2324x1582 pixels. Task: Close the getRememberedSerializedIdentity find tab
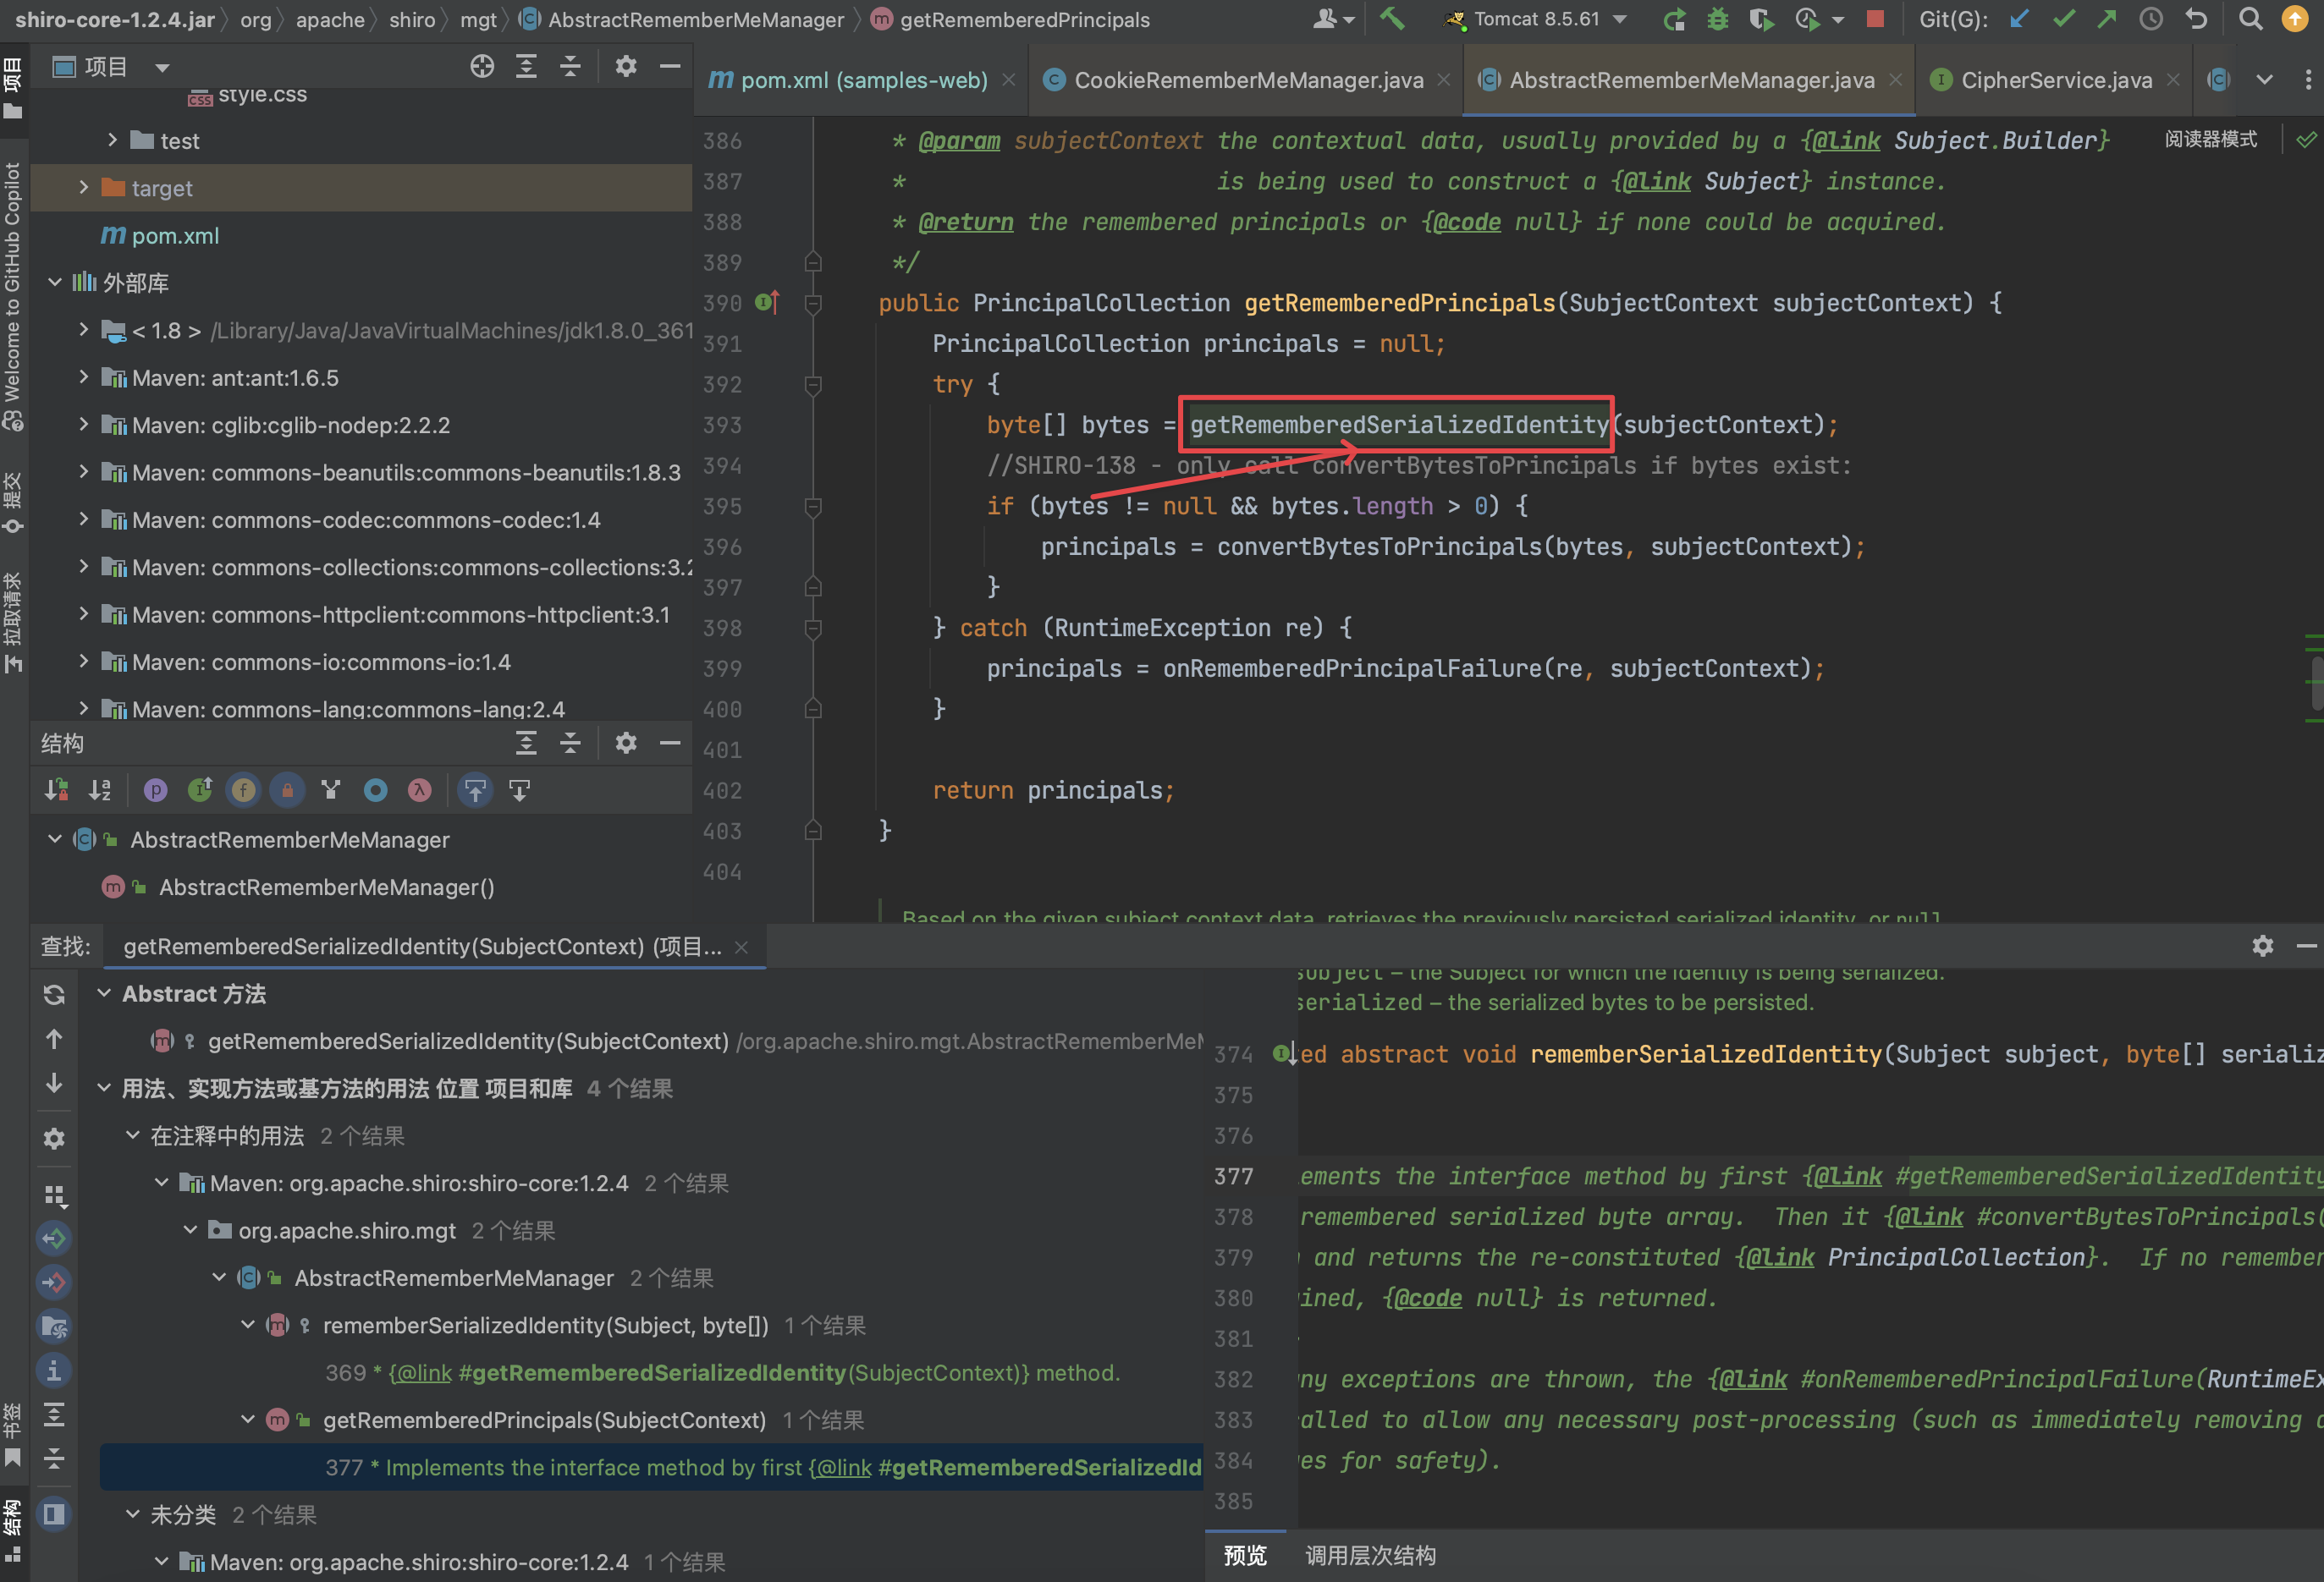(741, 947)
